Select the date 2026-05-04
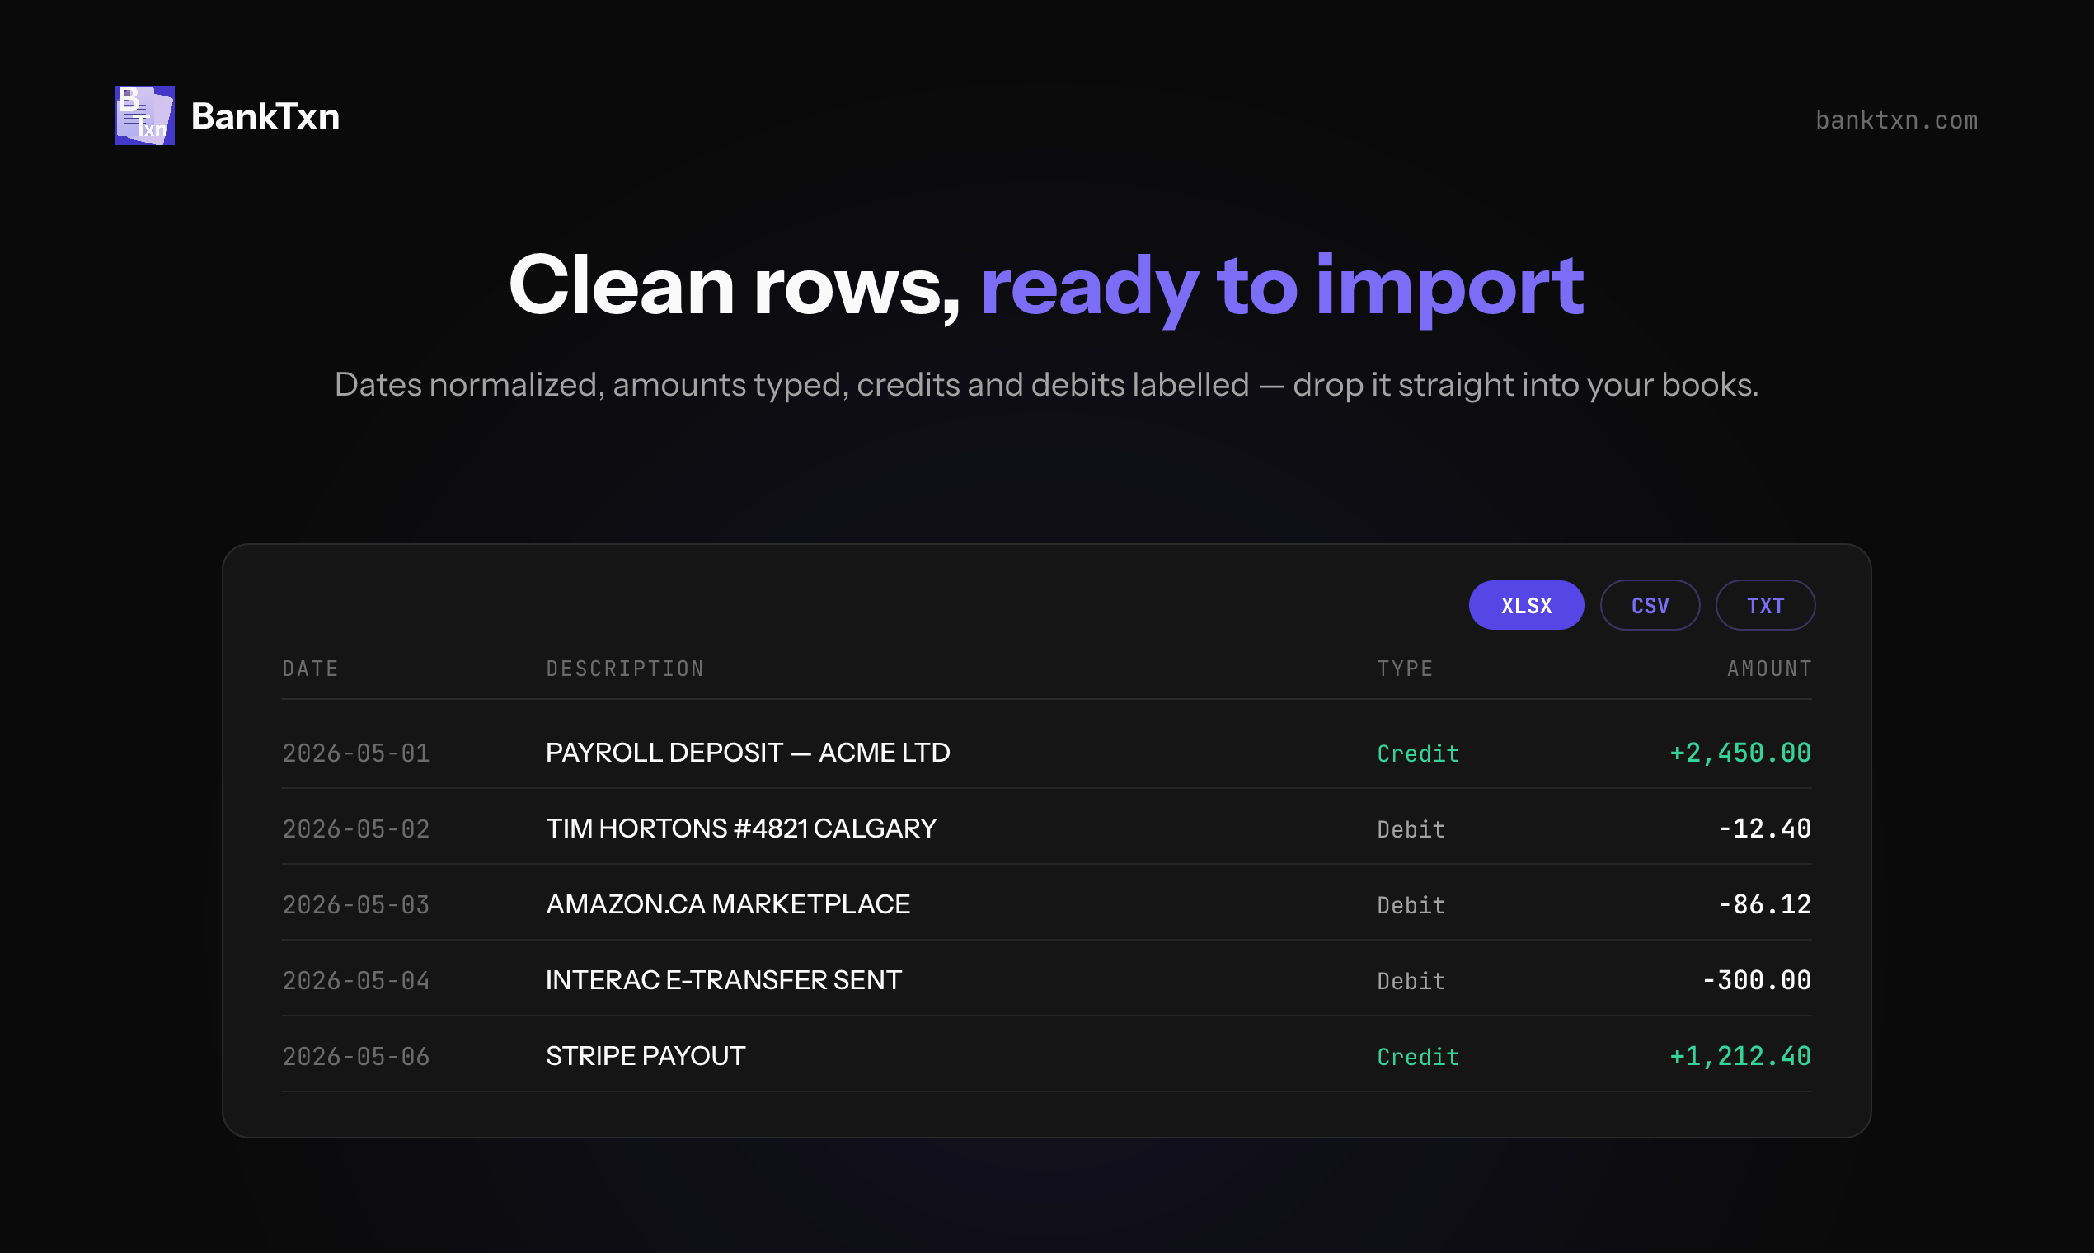 tap(355, 981)
